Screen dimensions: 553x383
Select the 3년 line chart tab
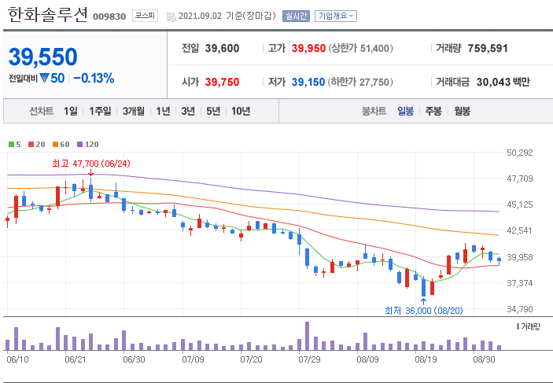pyautogui.click(x=188, y=111)
